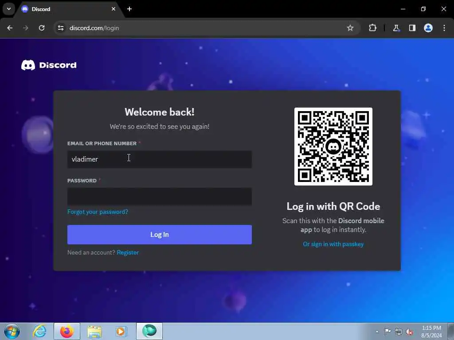
Task: Click the browser forward arrow
Action: tap(26, 28)
